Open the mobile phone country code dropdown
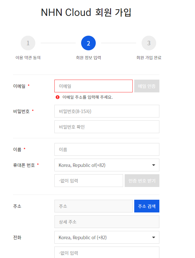 coord(107,165)
